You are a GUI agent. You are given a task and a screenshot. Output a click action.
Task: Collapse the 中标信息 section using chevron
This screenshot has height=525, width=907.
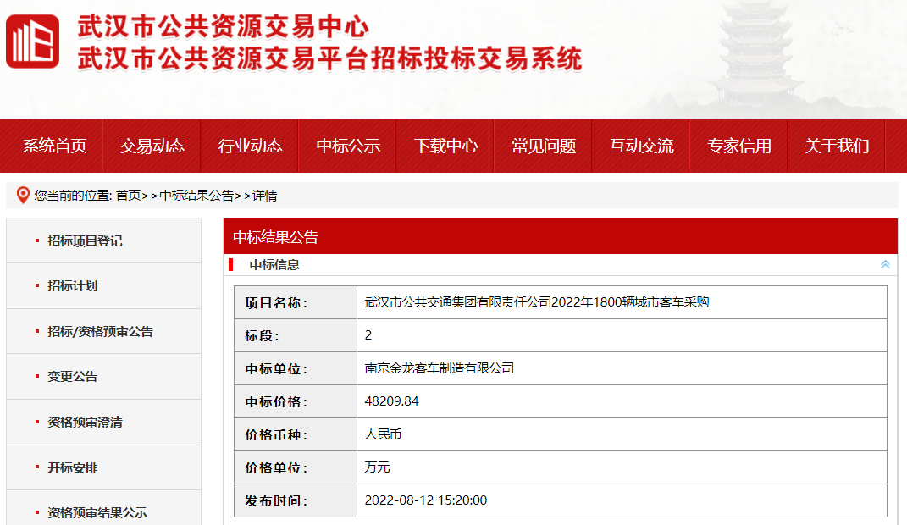click(x=885, y=264)
